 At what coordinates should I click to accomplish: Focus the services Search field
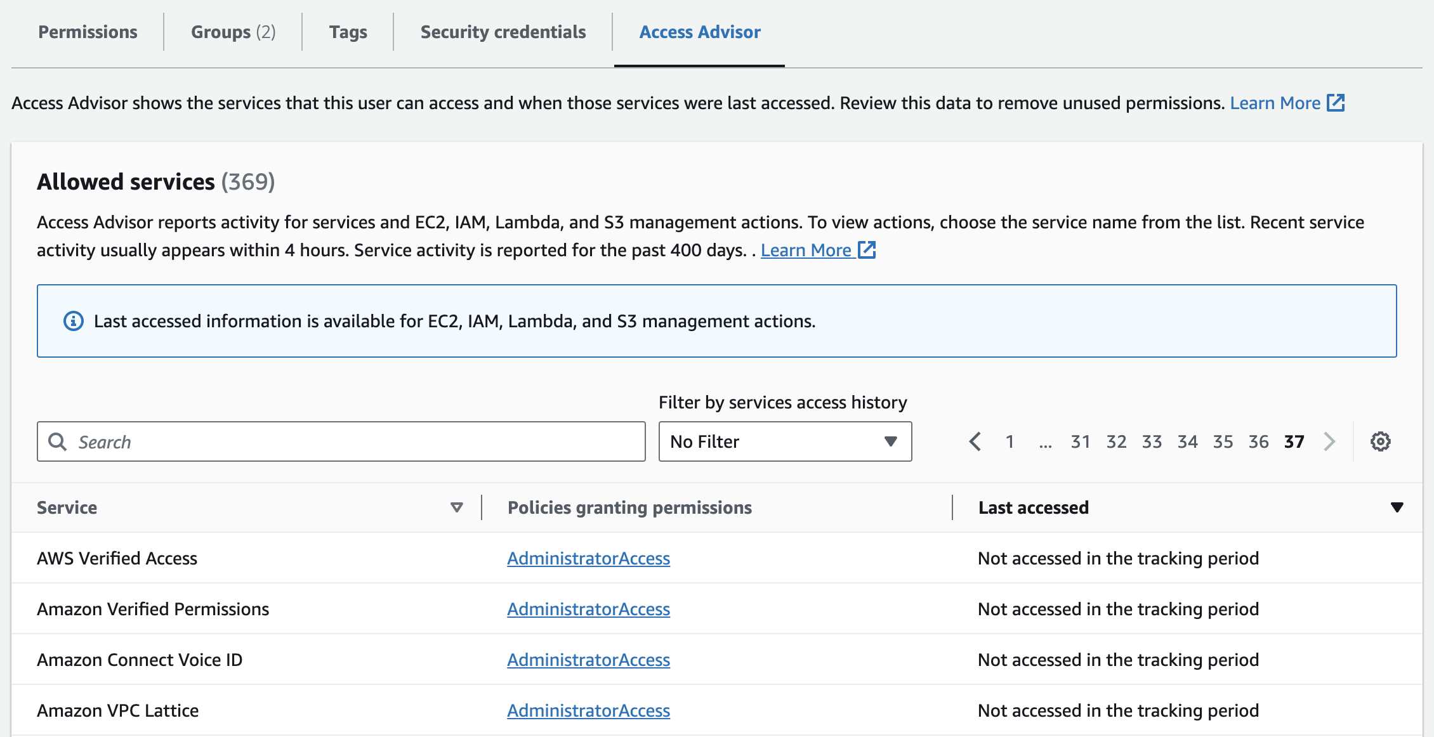pos(355,441)
